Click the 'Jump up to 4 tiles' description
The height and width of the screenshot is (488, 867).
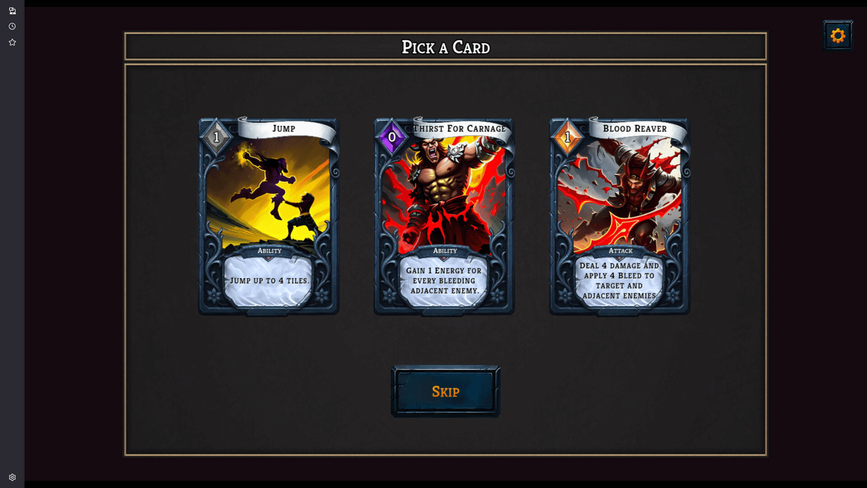pos(270,281)
